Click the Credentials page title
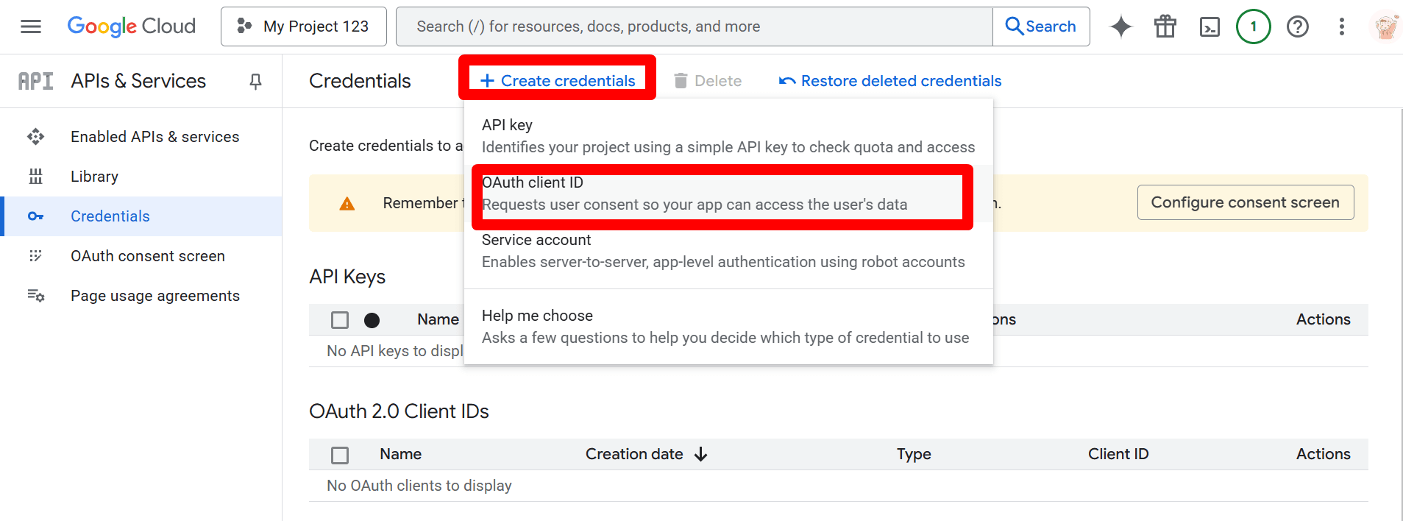 pyautogui.click(x=360, y=81)
